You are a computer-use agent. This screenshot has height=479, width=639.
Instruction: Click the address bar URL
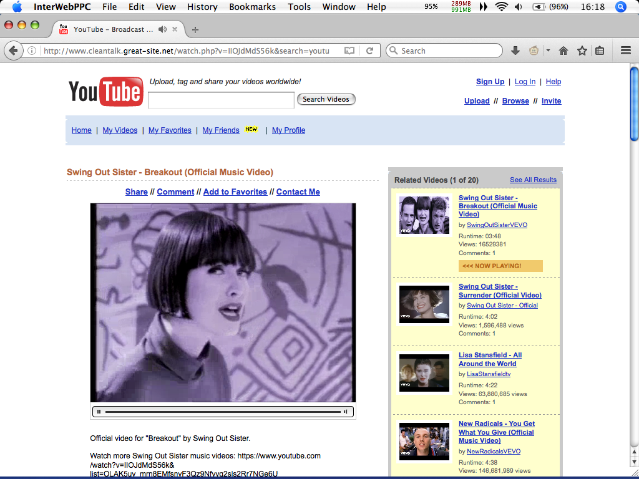pos(186,51)
